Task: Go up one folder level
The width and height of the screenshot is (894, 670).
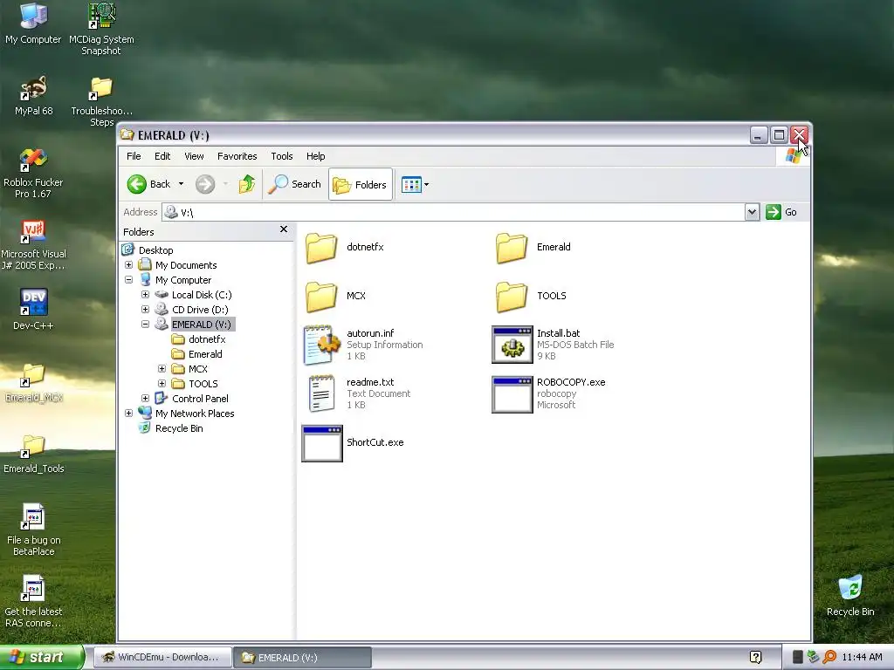Action: (246, 184)
